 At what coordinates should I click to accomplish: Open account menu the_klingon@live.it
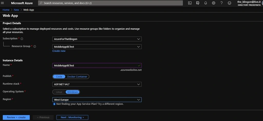(x=249, y=3)
